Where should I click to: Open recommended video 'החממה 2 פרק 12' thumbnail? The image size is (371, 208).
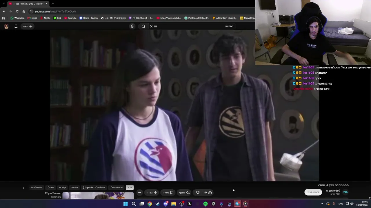[x=98, y=196]
